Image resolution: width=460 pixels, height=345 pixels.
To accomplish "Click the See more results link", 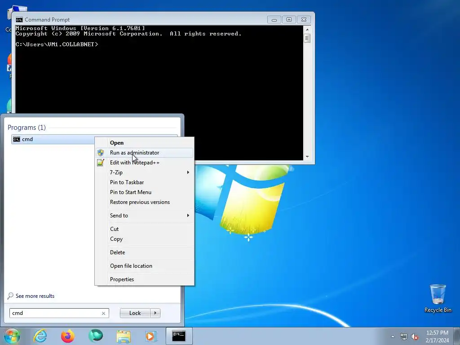I will point(35,296).
